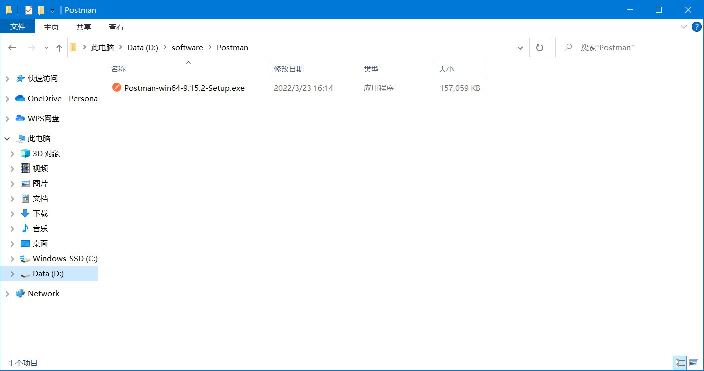Select Postman-win64-9.15.2-Setup.exe file name
This screenshot has width=704, height=371.
[184, 88]
